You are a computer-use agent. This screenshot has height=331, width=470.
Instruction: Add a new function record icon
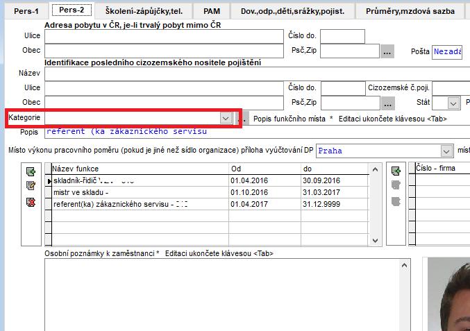coord(31,171)
